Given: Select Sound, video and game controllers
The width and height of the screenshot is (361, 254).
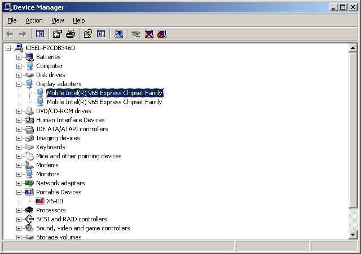Looking at the screenshot, I should 83,228.
